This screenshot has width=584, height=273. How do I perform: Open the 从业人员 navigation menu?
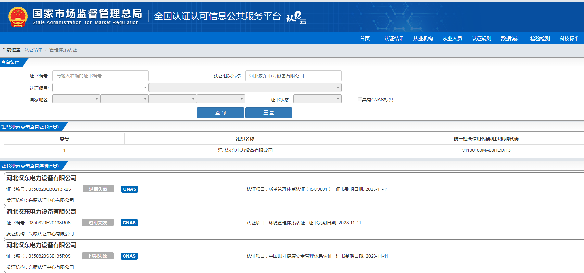452,38
